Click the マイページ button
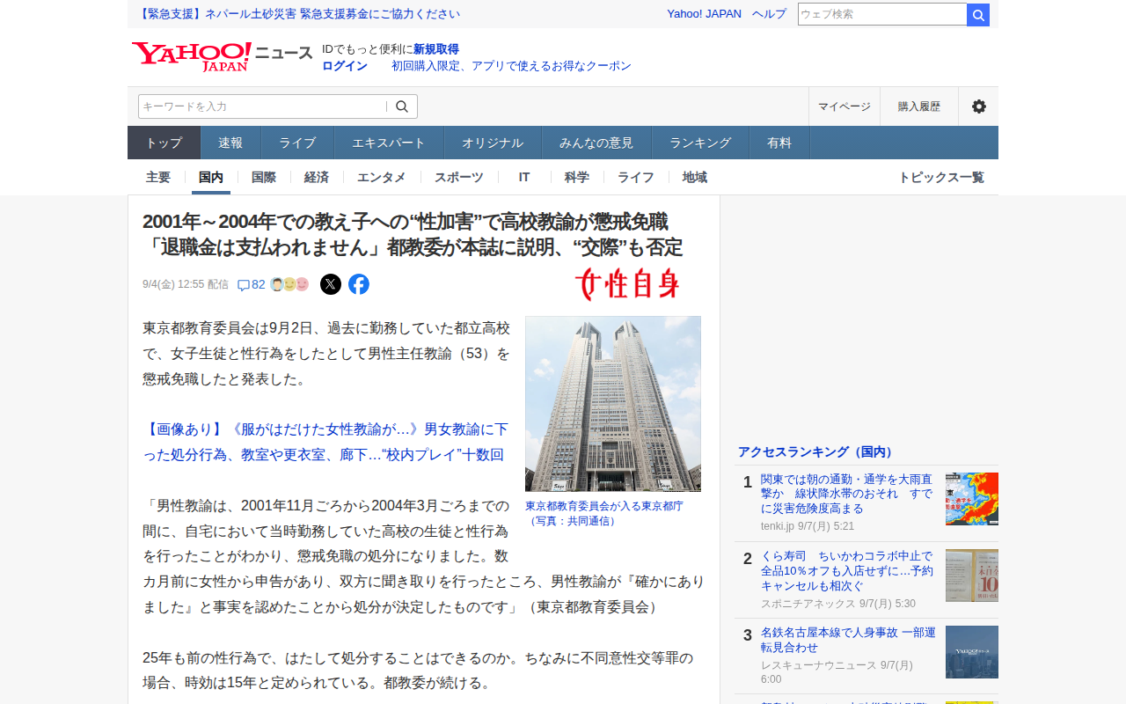The width and height of the screenshot is (1126, 704). pyautogui.click(x=844, y=106)
